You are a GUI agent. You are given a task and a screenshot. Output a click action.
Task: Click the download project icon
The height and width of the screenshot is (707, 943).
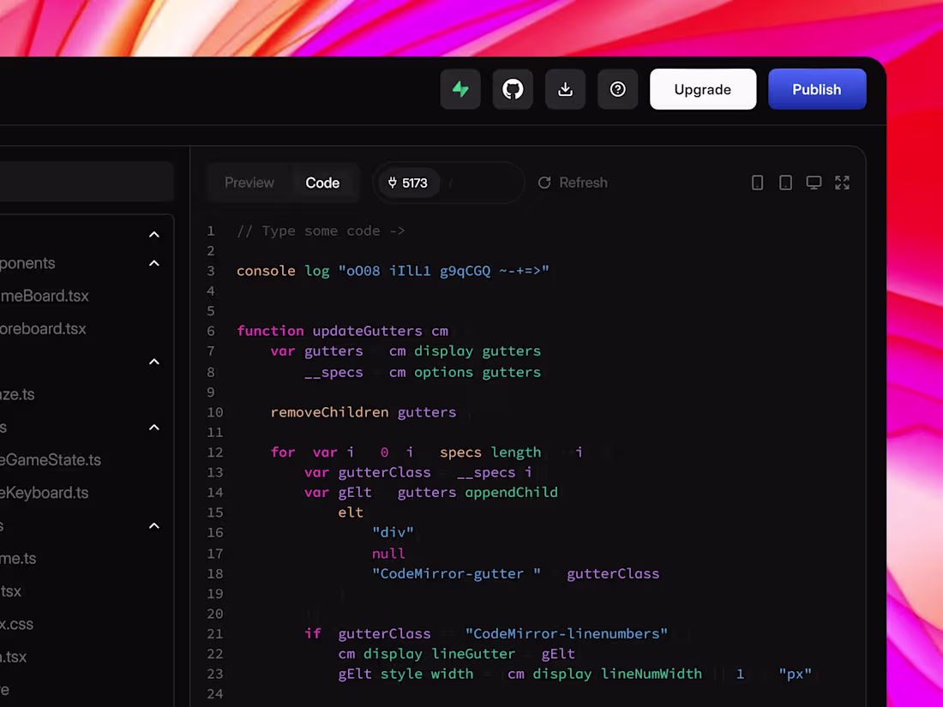(x=565, y=90)
